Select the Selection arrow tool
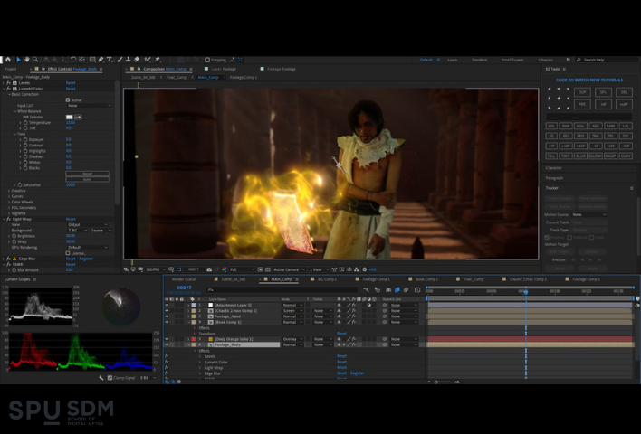The image size is (641, 434). (x=18, y=60)
